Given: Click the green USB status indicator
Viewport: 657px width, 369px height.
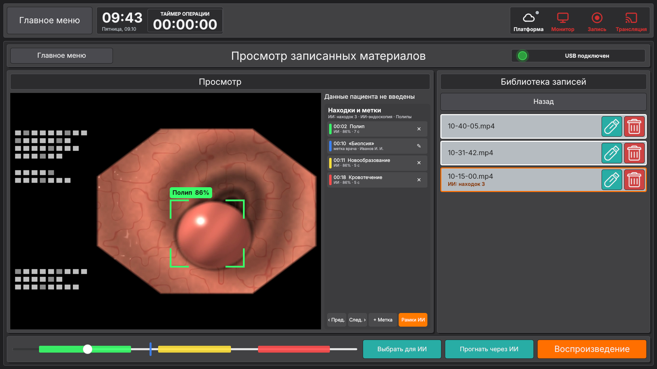Looking at the screenshot, I should [522, 56].
